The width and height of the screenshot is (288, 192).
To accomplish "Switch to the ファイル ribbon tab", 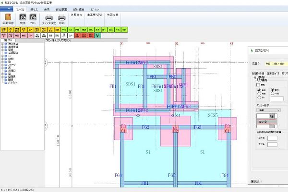I will point(20,10).
